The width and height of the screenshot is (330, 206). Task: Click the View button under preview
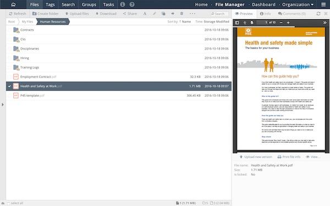tap(313, 157)
